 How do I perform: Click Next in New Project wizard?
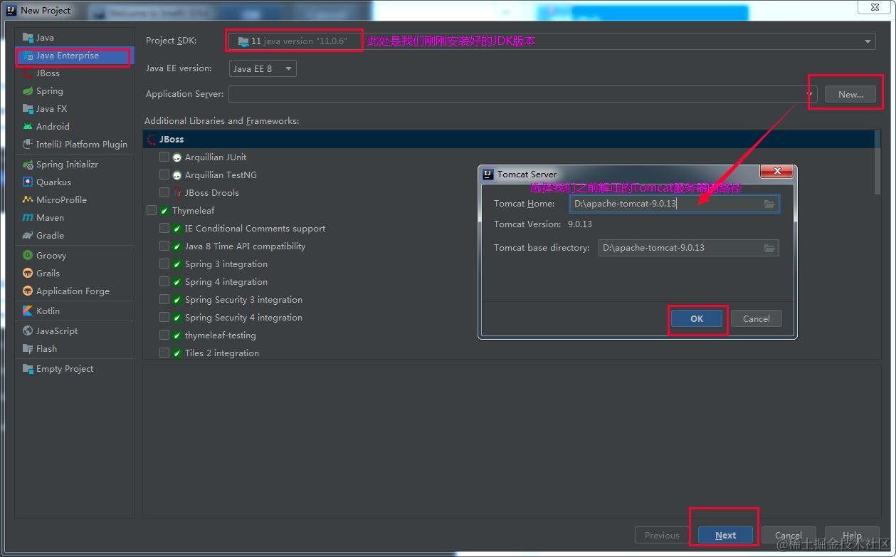[726, 536]
